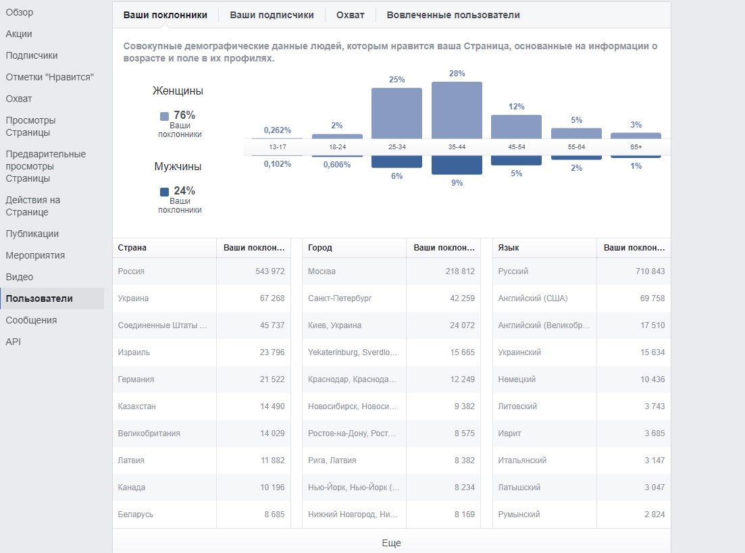
Task: Switch to the Охват tab
Action: tap(350, 15)
